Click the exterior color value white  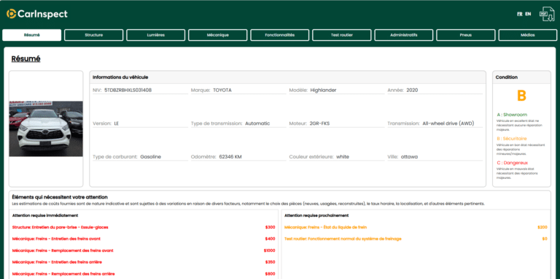click(x=343, y=157)
